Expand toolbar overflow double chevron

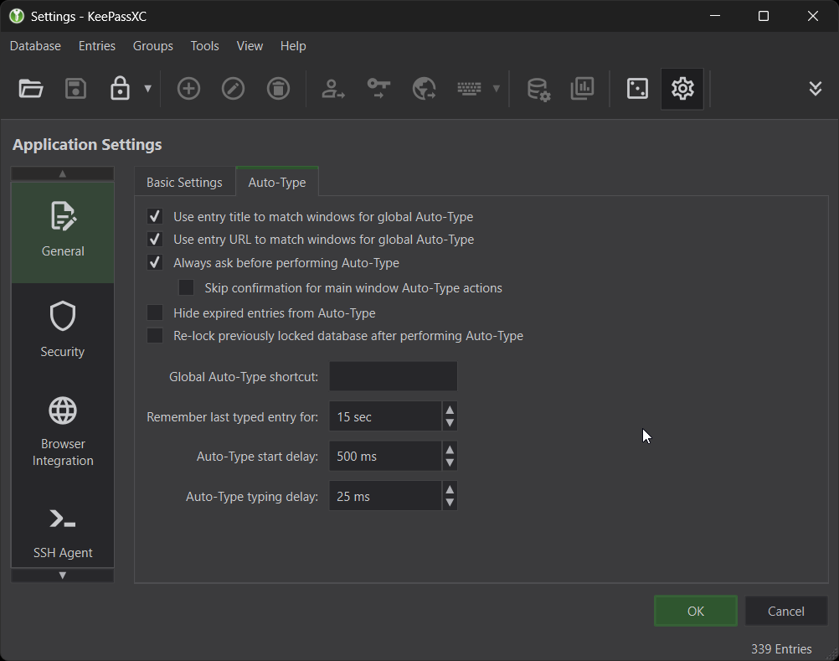815,89
